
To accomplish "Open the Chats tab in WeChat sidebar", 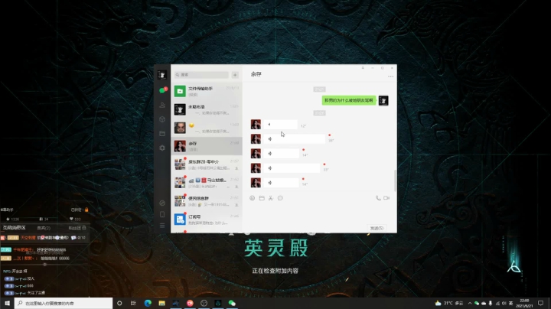I will pos(162,90).
